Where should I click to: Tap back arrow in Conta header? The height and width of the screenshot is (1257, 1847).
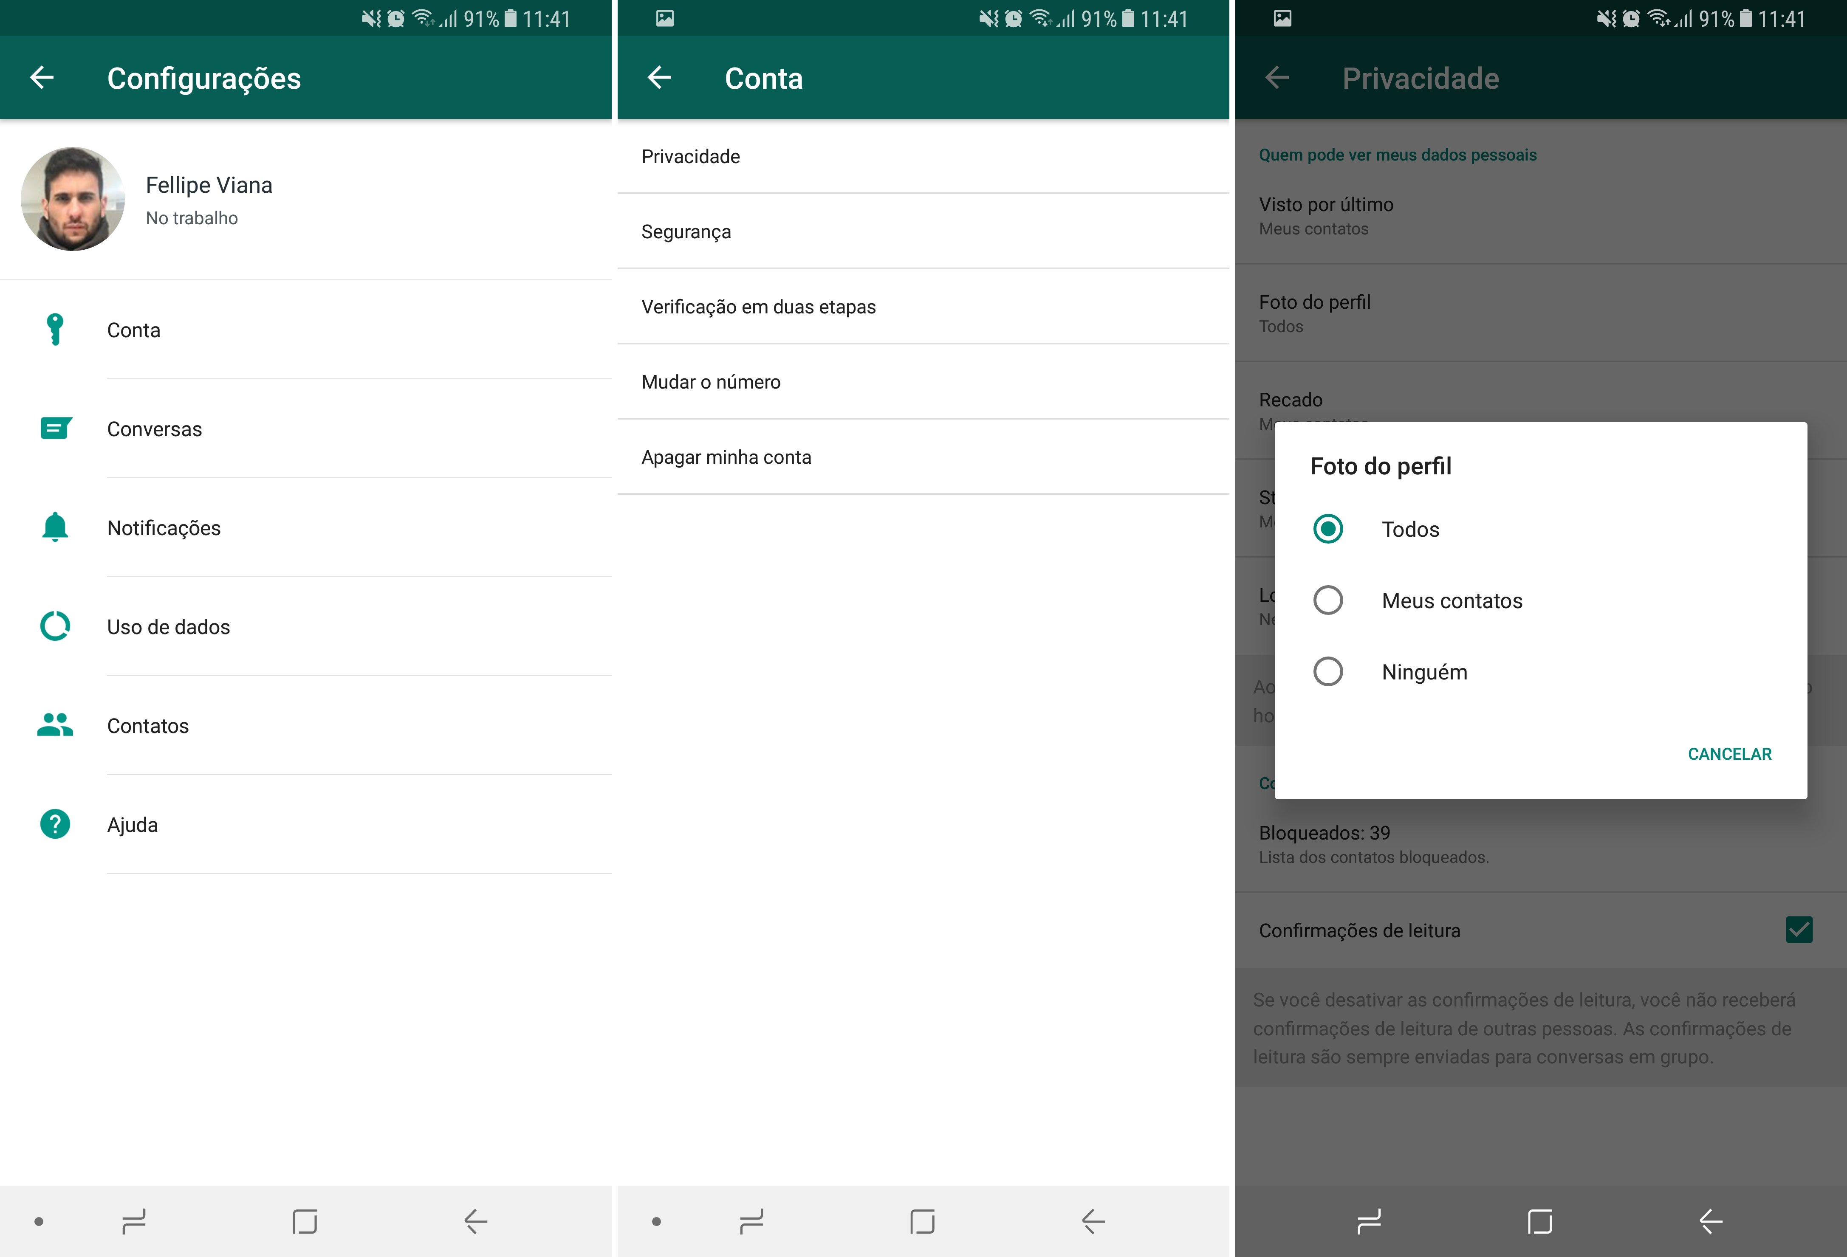(x=660, y=77)
